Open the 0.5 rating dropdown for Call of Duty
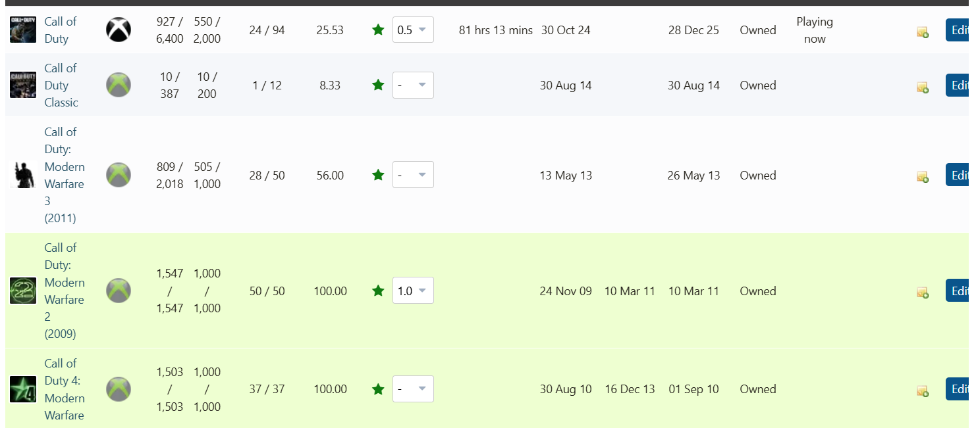The image size is (976, 428). click(413, 30)
